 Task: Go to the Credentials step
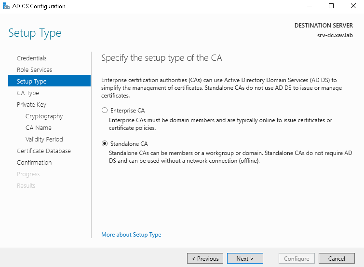point(32,58)
